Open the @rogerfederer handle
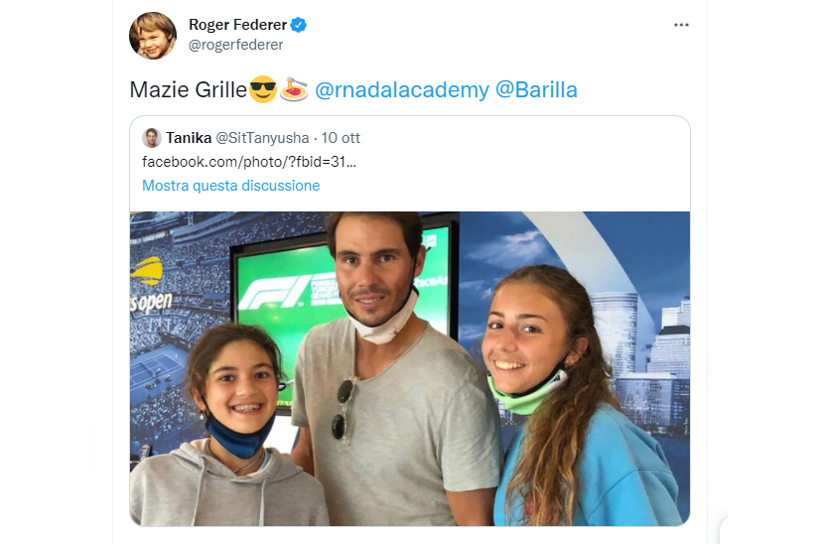The height and width of the screenshot is (544, 817). point(235,45)
